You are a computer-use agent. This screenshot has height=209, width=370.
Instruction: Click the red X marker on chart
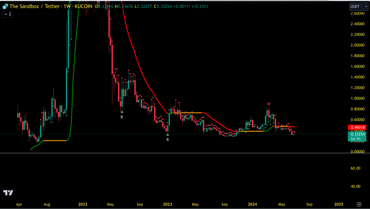point(269,104)
